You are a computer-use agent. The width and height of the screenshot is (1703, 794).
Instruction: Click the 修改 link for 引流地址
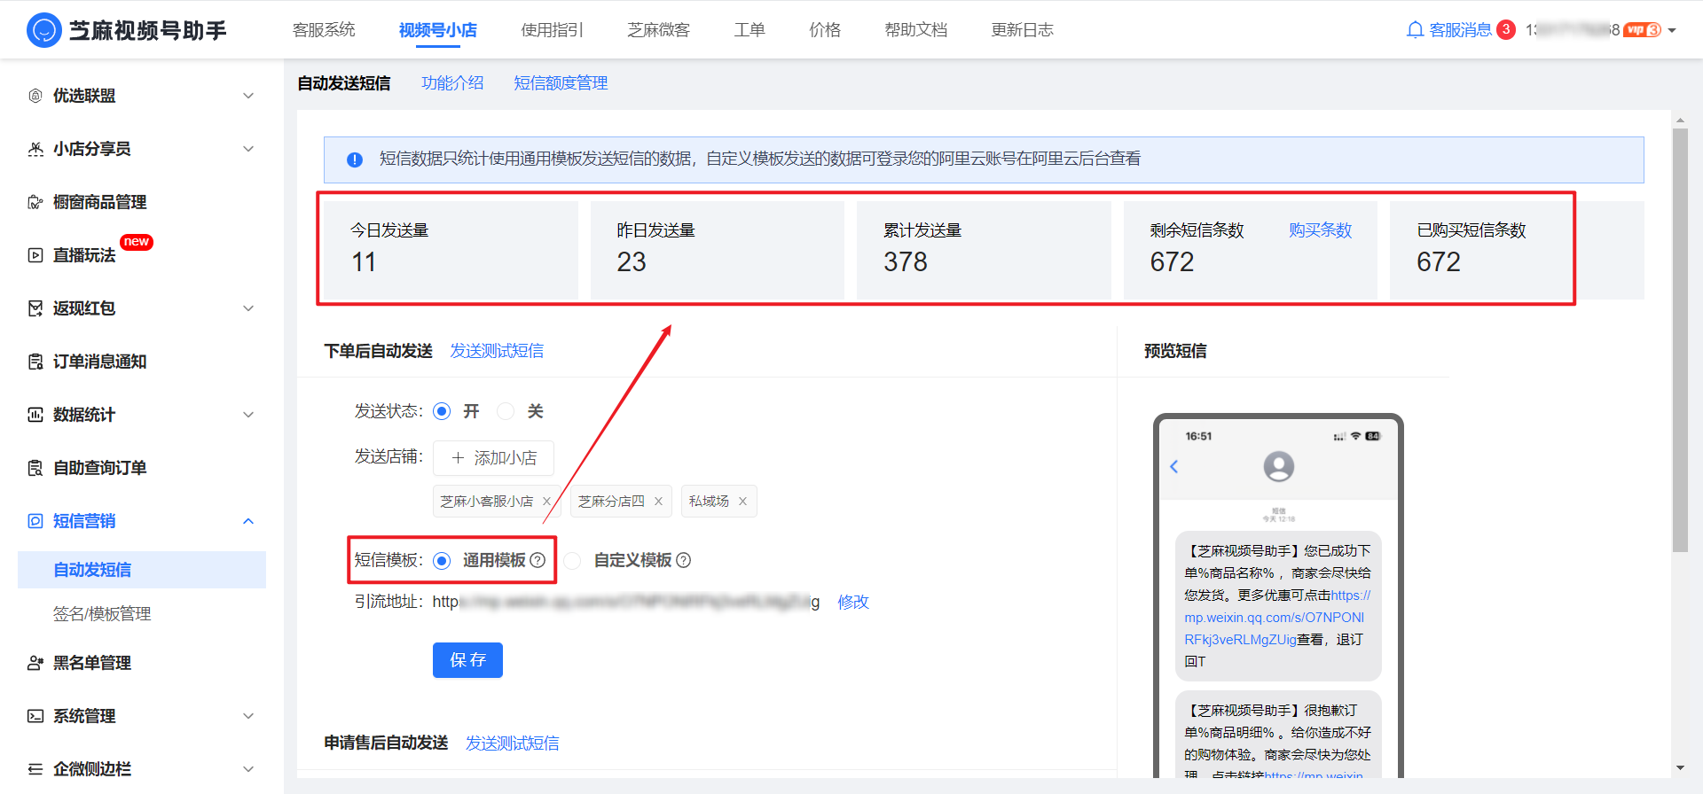853,603
